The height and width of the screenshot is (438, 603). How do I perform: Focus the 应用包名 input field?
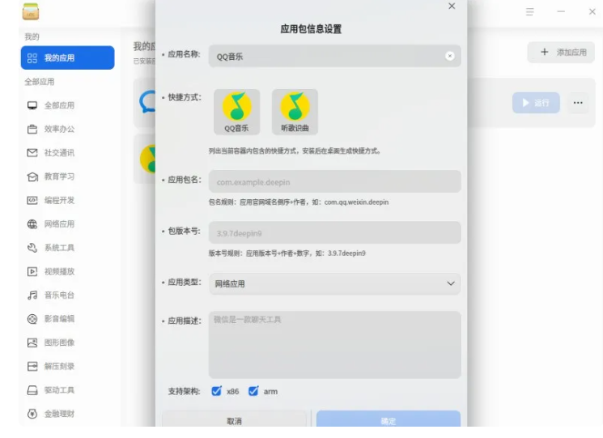[334, 181]
